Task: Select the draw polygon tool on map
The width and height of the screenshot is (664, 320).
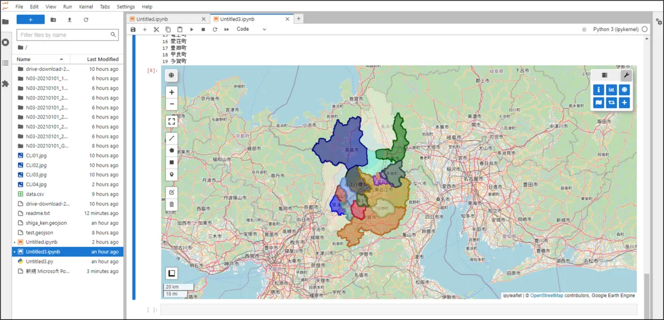Action: [172, 150]
